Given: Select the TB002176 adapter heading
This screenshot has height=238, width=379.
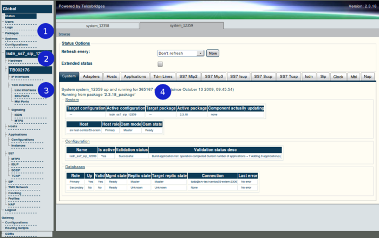Looking at the screenshot, I should [30, 70].
